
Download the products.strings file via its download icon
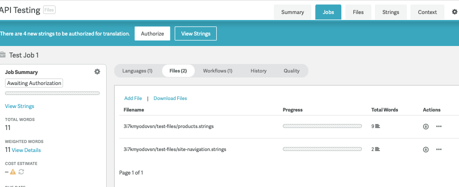(425, 126)
